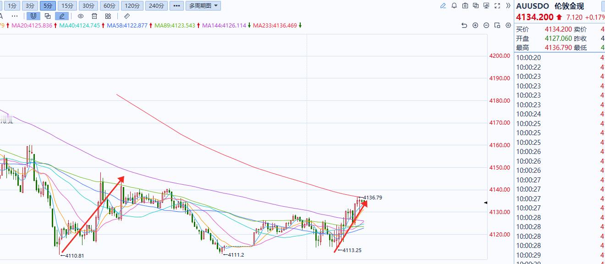Toggle the pencil drawing mode in drawing toolbar
This screenshot has width=605, height=264.
[62, 16]
